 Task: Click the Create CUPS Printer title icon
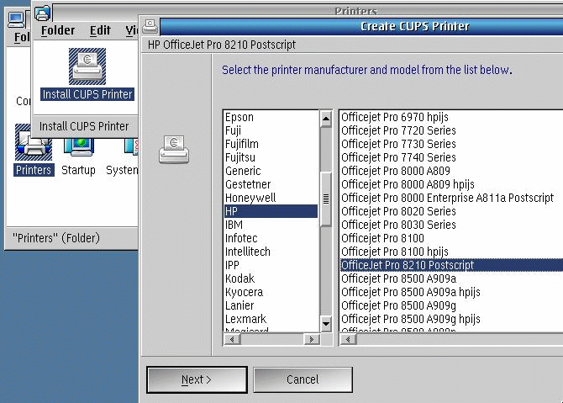tap(150, 26)
